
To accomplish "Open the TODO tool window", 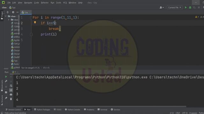I will coord(57,110).
